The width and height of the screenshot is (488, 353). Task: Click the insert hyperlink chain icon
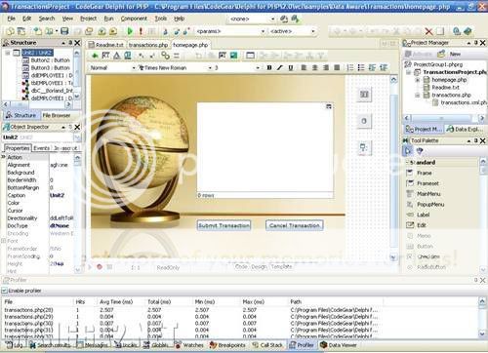(166, 56)
